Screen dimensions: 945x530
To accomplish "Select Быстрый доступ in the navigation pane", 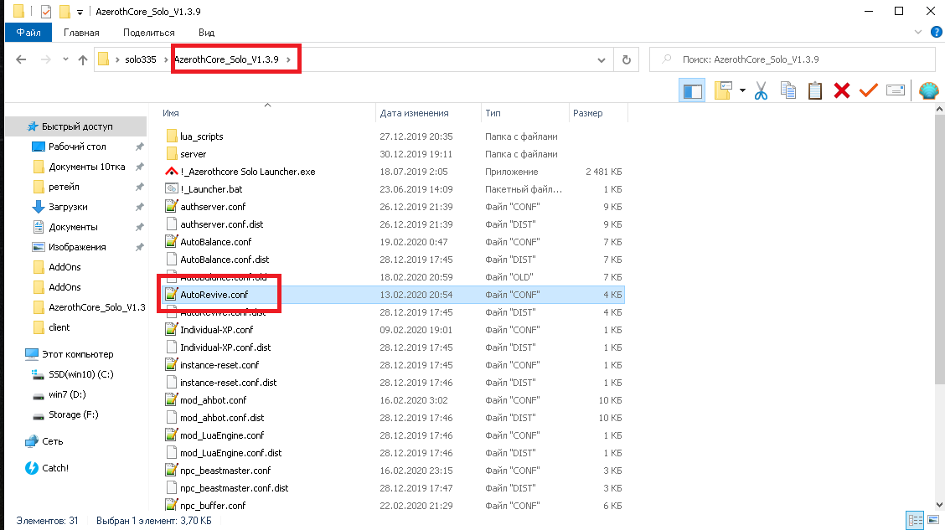I will [76, 126].
